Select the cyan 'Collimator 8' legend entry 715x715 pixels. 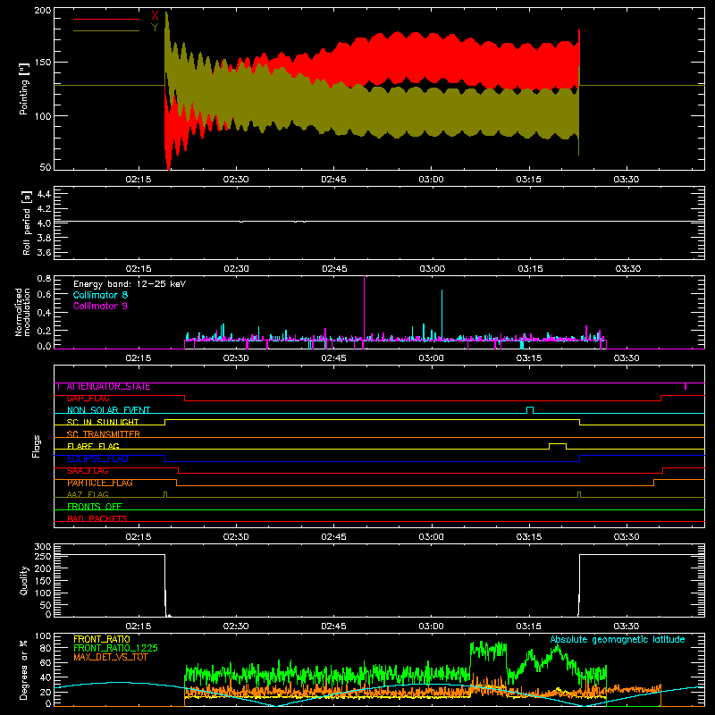click(100, 295)
